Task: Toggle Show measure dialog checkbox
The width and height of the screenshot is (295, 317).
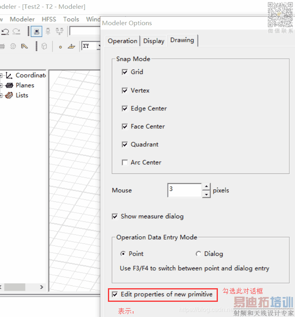Action: (x=115, y=217)
